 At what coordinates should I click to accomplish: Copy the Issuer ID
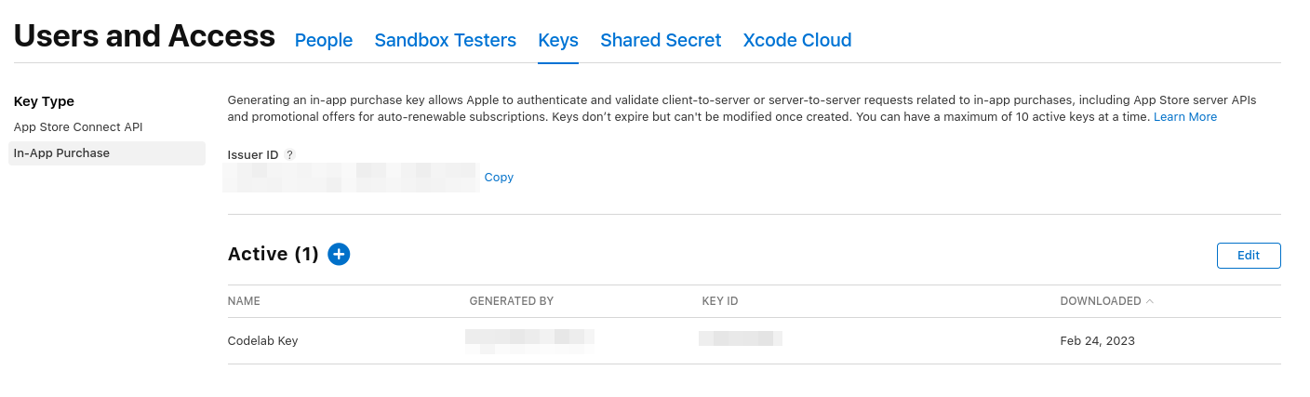tap(499, 178)
